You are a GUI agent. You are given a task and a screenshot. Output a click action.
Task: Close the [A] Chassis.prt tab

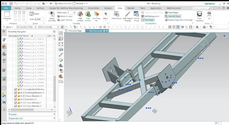point(107,31)
